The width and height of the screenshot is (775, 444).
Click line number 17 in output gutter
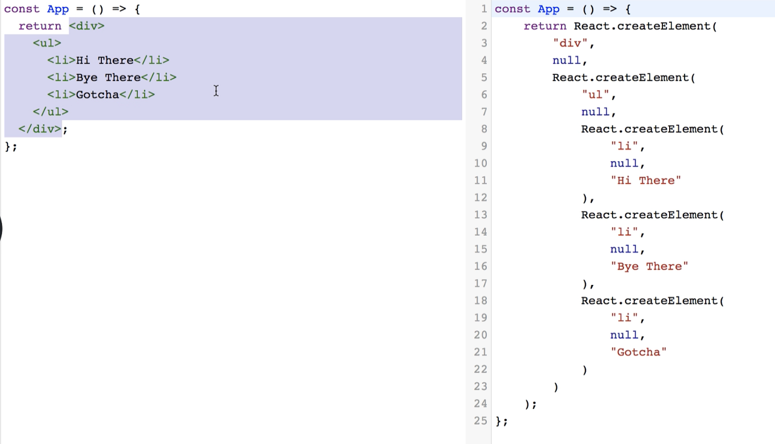click(480, 283)
